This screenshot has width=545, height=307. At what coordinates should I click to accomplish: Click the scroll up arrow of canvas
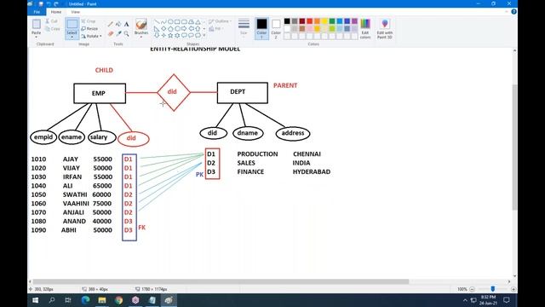(514, 51)
